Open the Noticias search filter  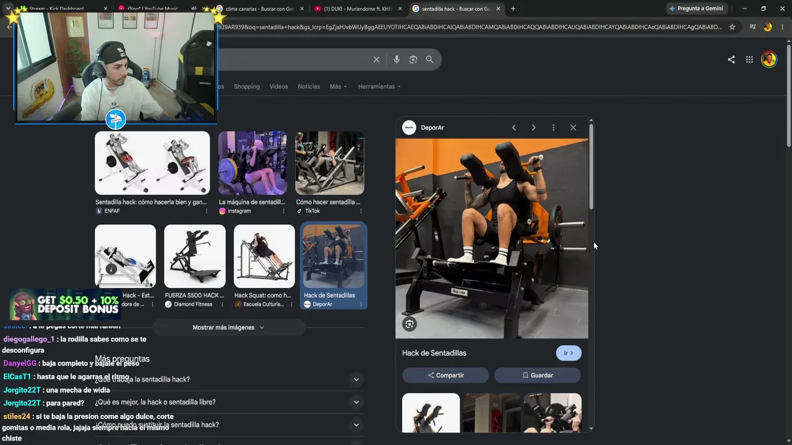pyautogui.click(x=309, y=87)
